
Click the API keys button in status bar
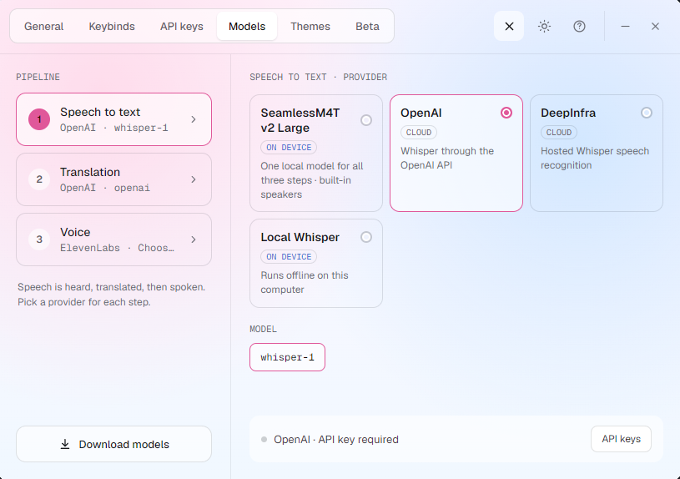(621, 439)
